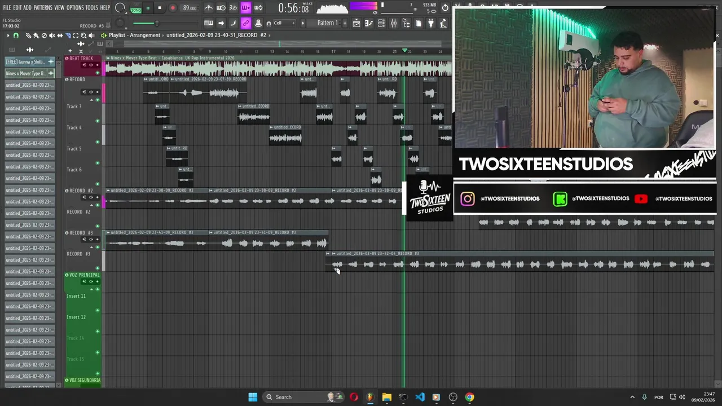Select 'Nines x Mover Type B..' clip in picker
The width and height of the screenshot is (722, 406).
click(30, 73)
